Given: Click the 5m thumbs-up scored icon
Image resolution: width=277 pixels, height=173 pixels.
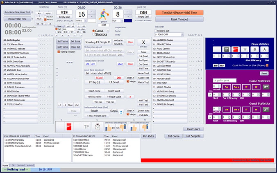Looking at the screenshot, I should coord(109,128).
